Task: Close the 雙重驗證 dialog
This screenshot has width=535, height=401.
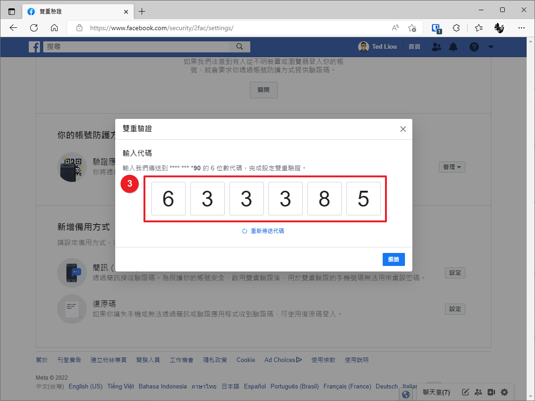Action: click(403, 129)
